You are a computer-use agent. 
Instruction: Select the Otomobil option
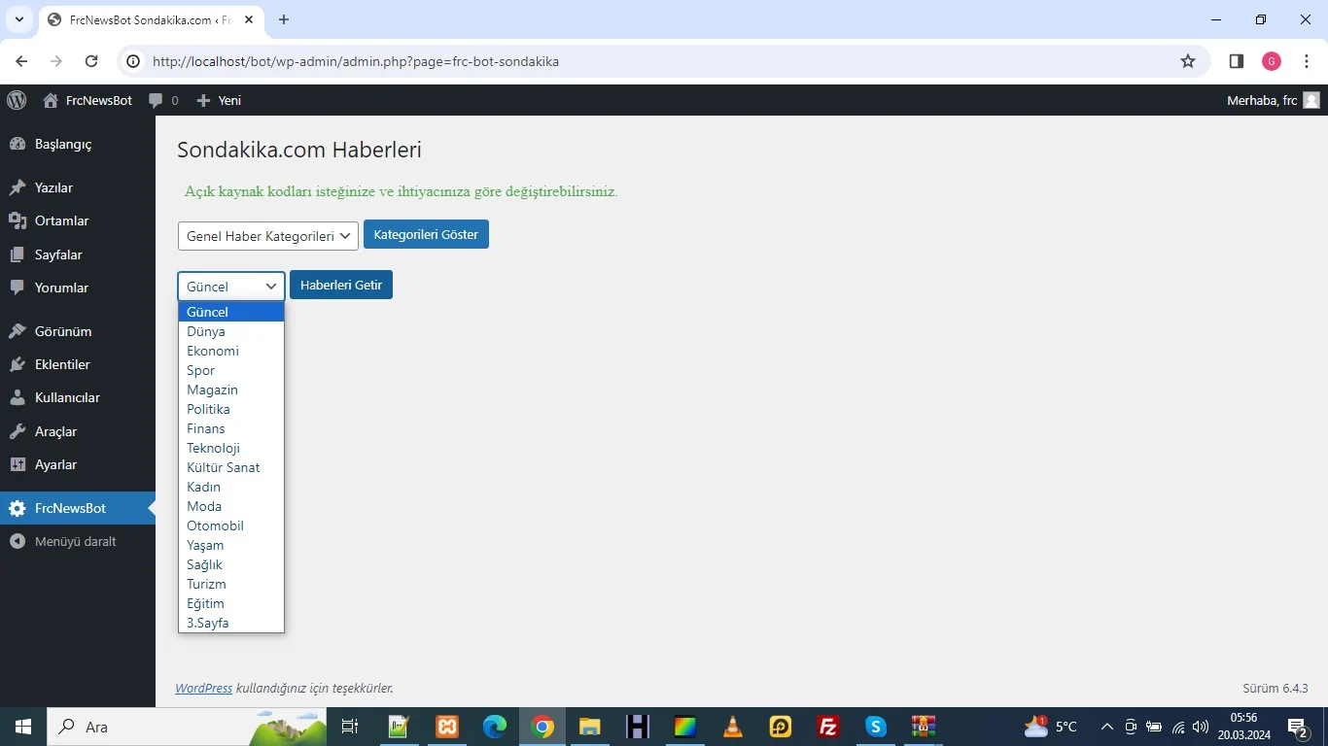[231, 526]
